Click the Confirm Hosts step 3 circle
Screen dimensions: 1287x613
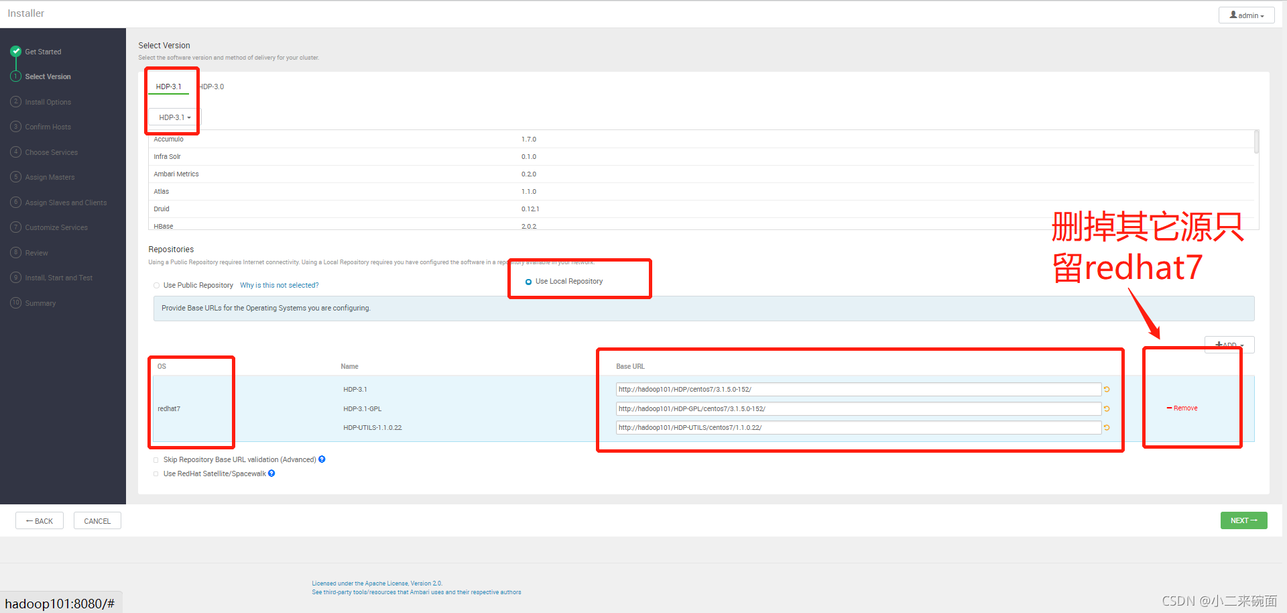(15, 127)
